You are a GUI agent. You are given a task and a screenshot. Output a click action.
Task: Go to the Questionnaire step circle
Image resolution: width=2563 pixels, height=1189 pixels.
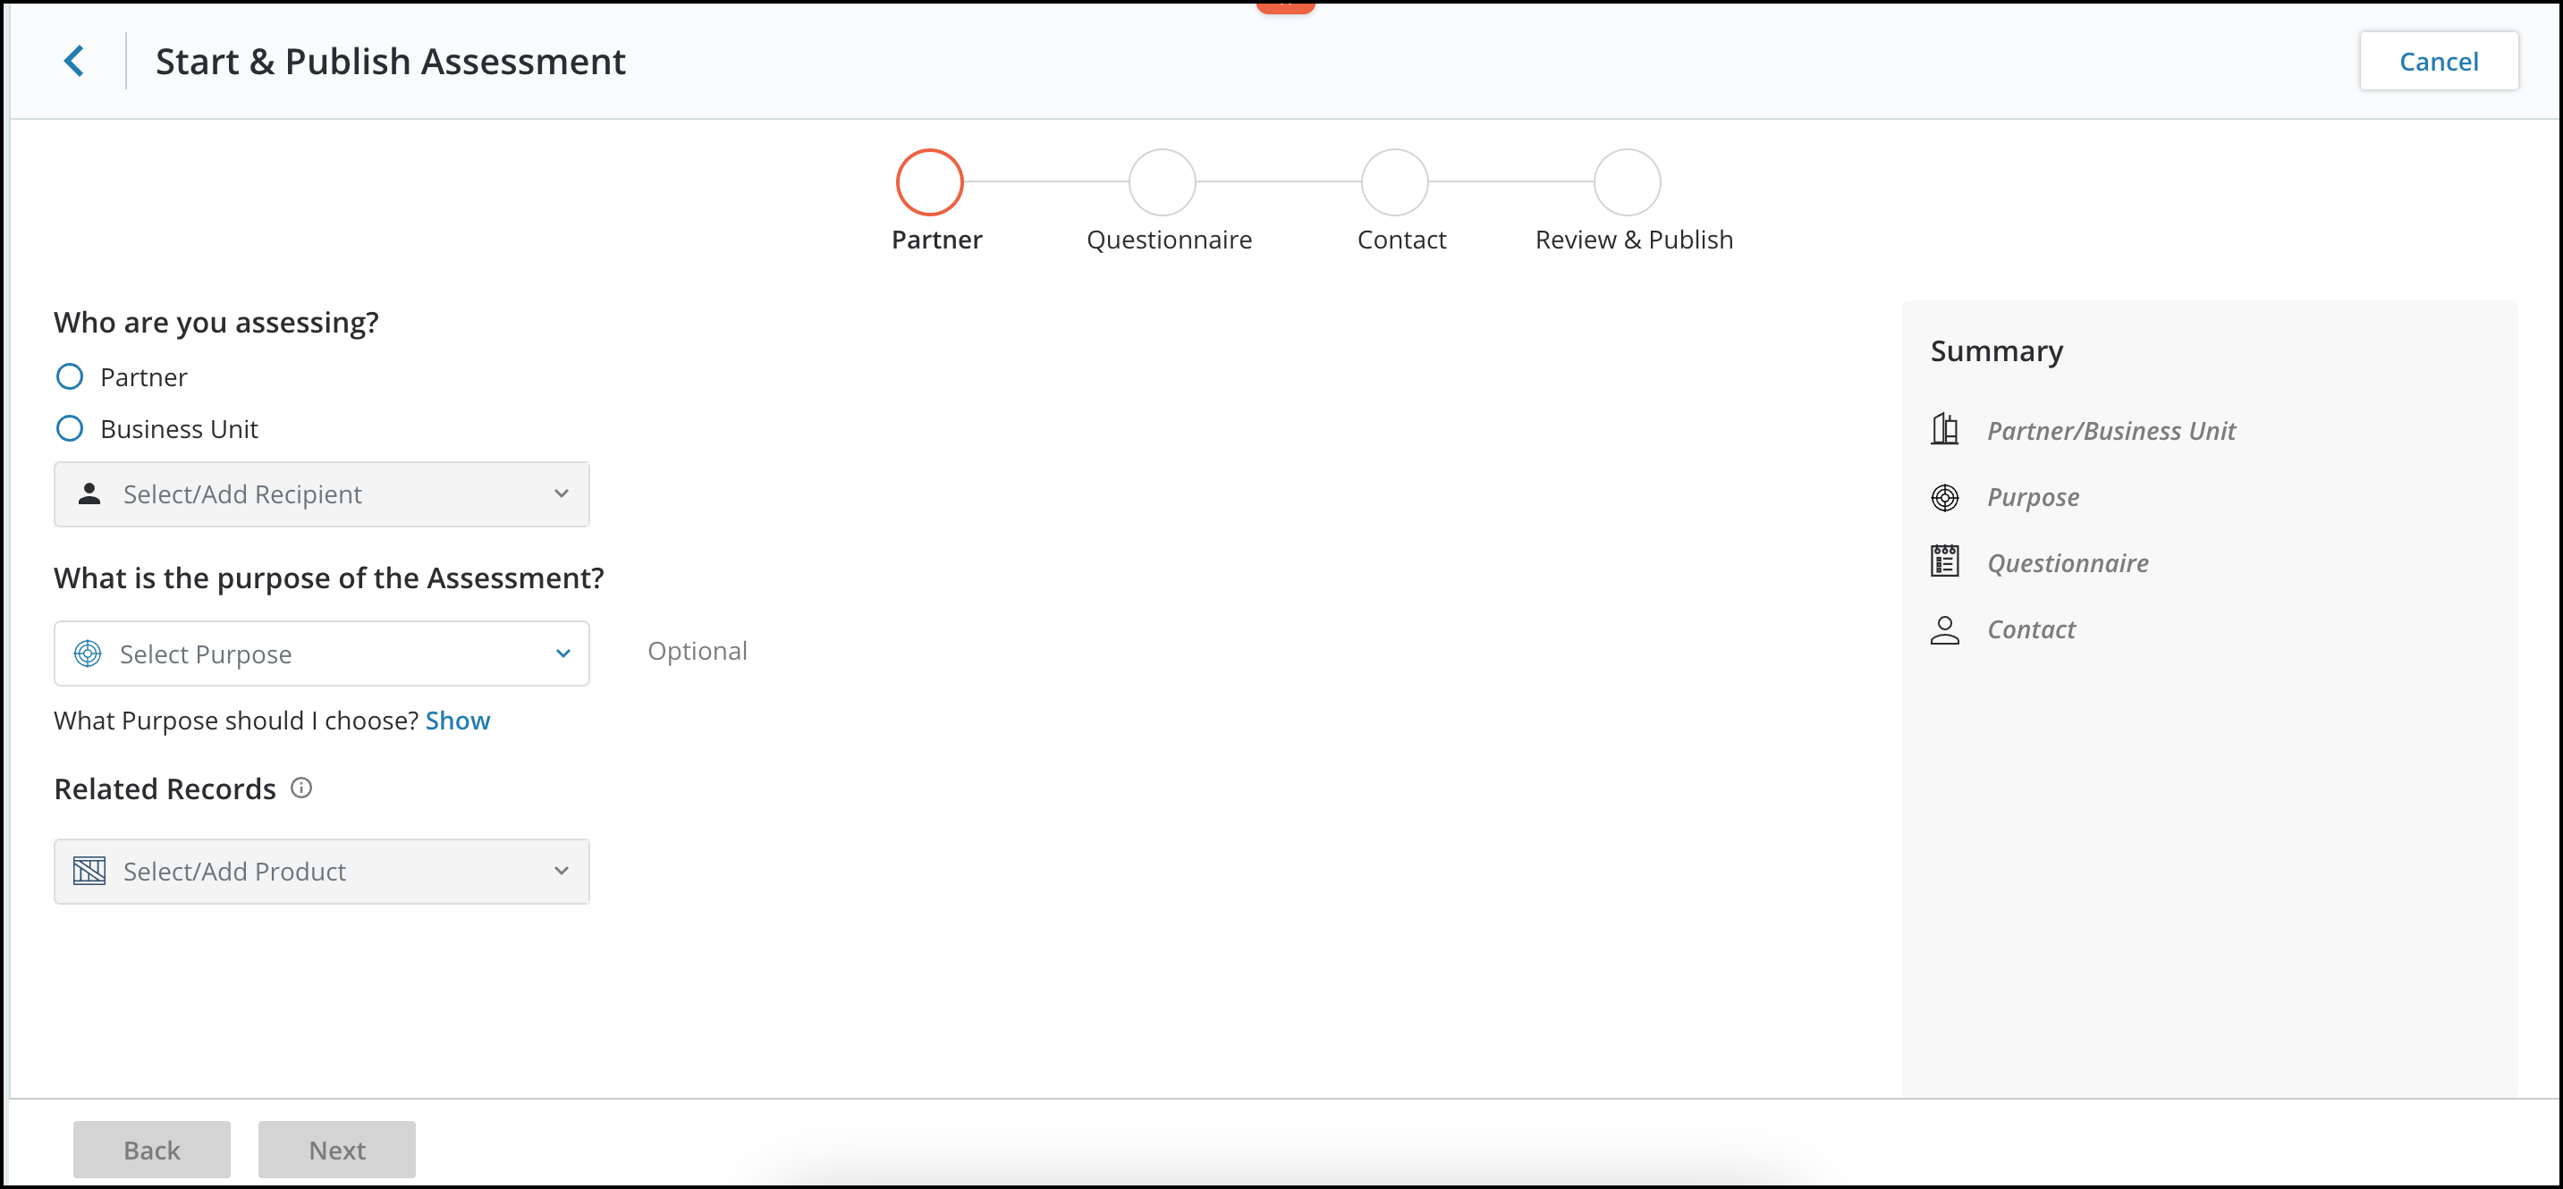[1162, 182]
